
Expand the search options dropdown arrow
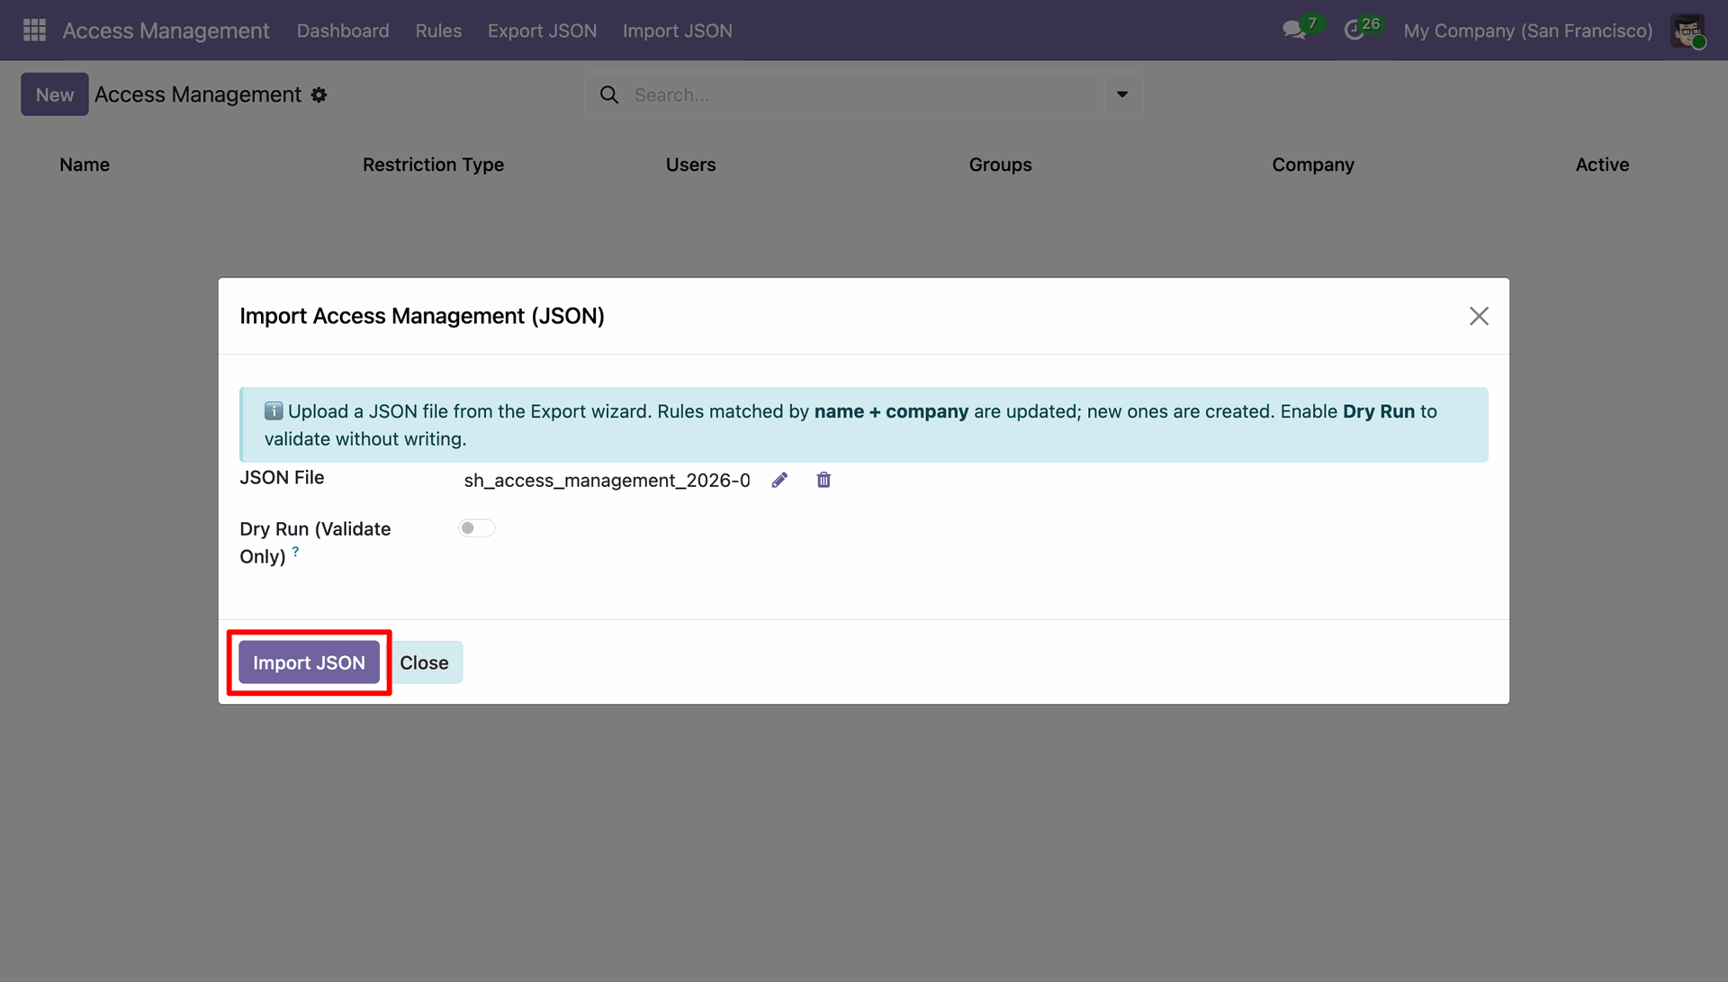[x=1122, y=95]
